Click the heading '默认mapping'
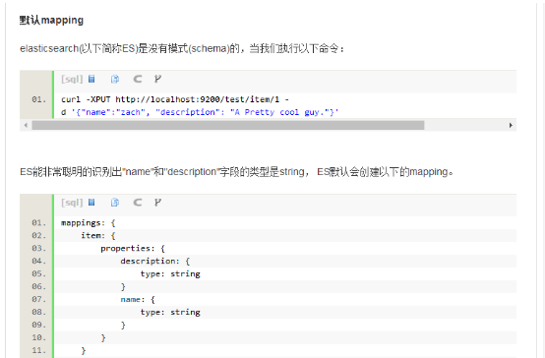Screen dimensions: 545x358 (x=51, y=20)
